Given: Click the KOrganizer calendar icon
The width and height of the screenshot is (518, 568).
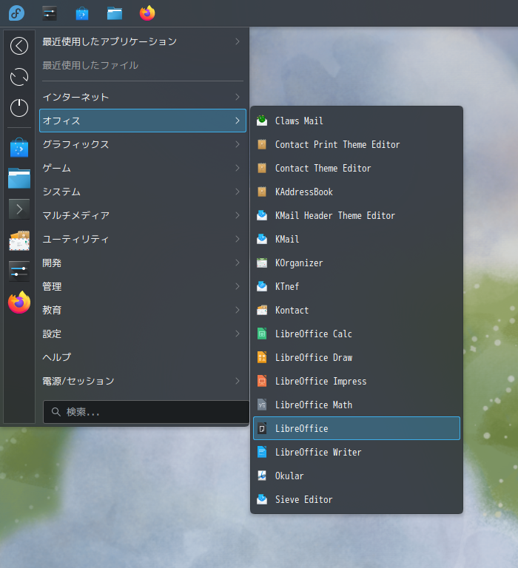Looking at the screenshot, I should click(262, 263).
